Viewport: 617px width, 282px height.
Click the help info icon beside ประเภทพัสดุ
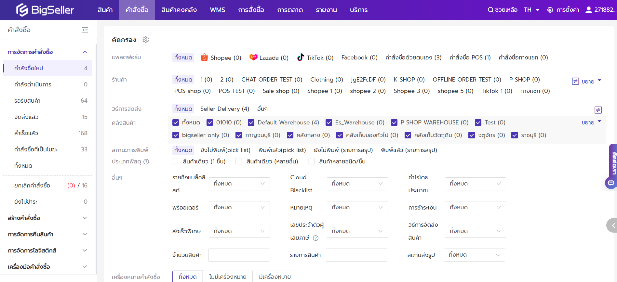pos(146,162)
